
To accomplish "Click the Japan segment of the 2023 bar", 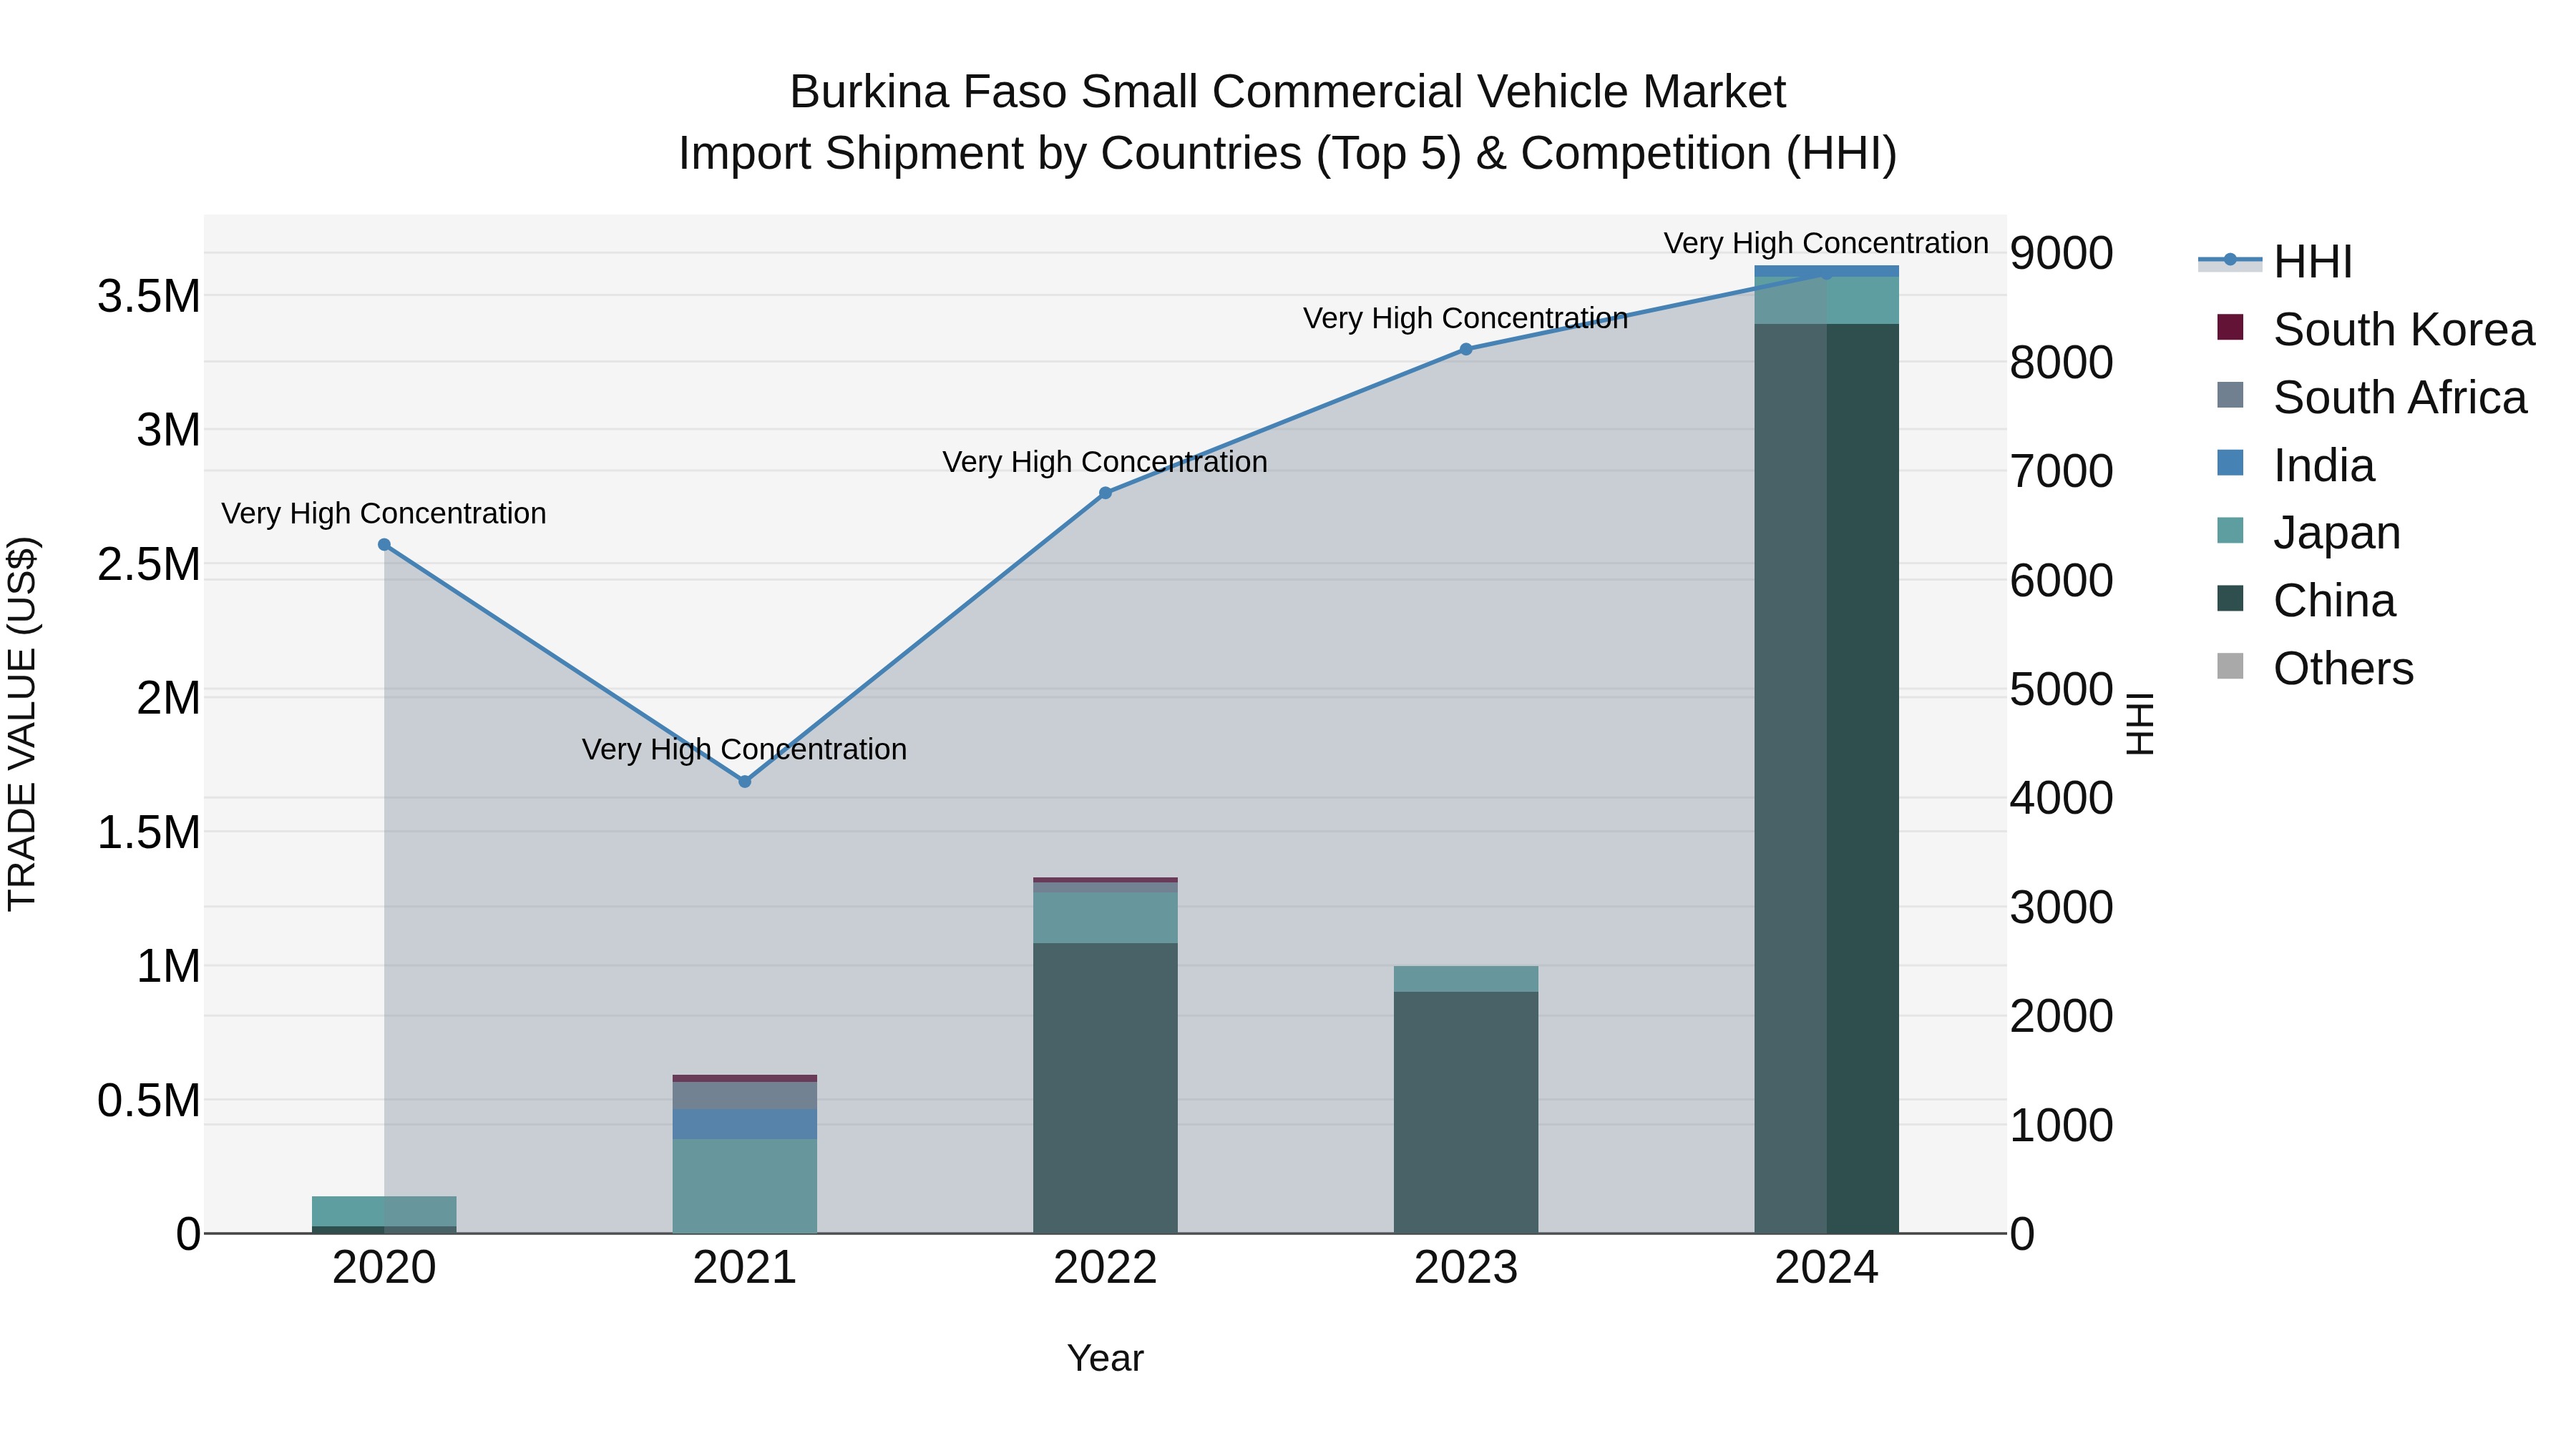I will tap(1466, 978).
